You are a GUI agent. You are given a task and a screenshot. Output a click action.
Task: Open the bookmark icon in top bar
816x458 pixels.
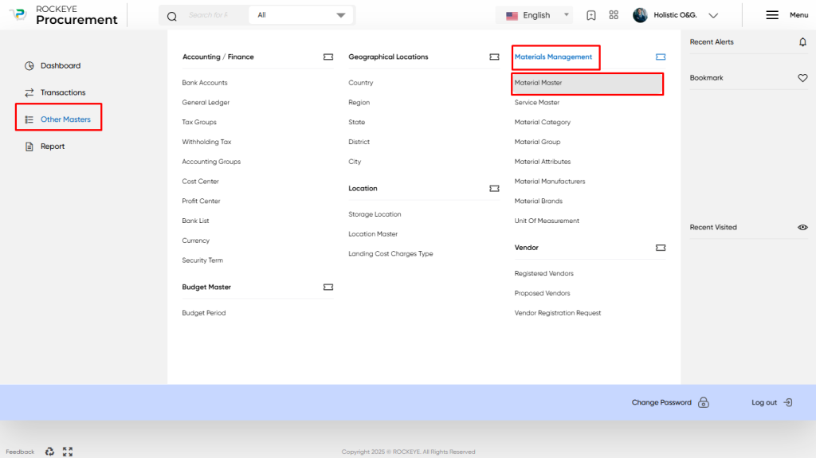(x=590, y=16)
